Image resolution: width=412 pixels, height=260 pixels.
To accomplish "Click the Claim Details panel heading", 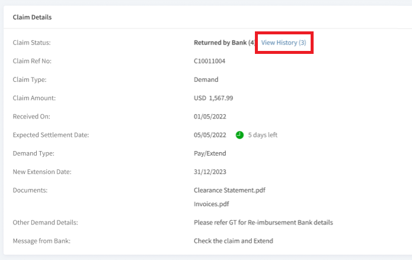I will coord(32,17).
